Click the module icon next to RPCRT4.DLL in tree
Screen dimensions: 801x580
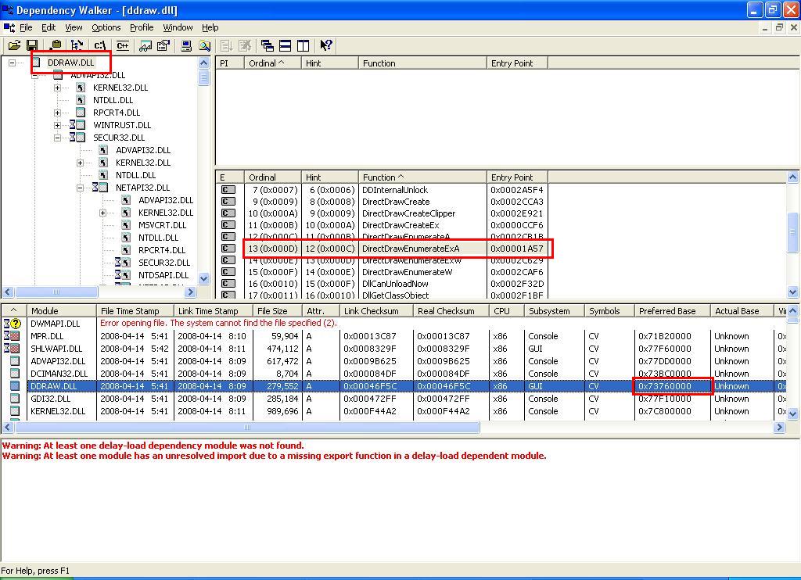(81, 113)
